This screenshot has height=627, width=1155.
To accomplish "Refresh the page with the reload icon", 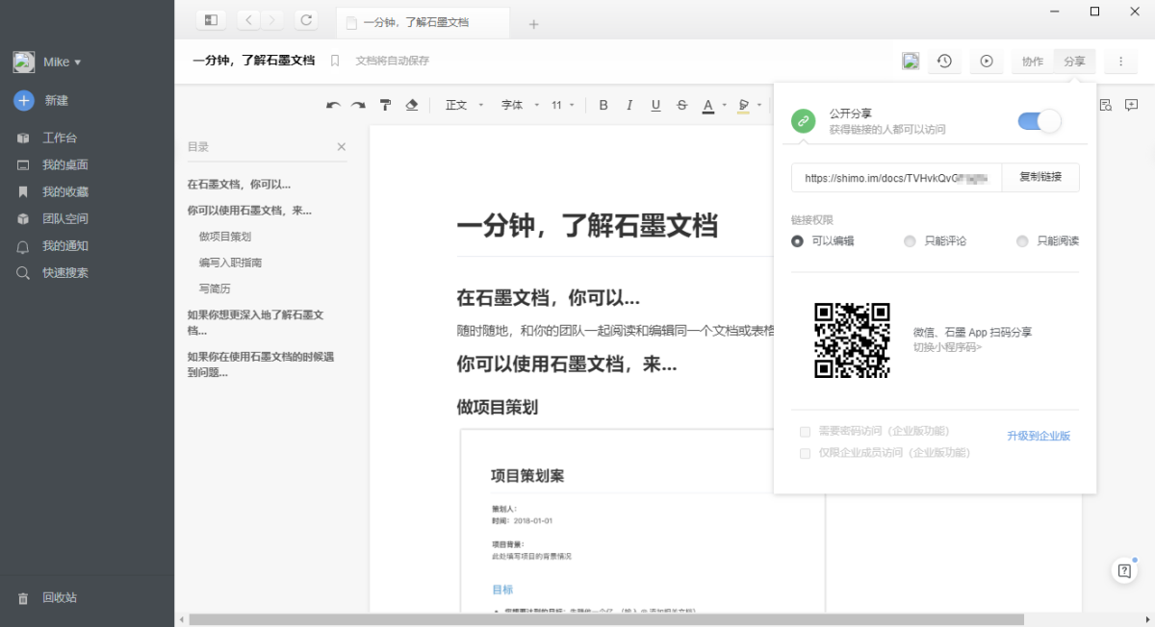I will (x=306, y=19).
